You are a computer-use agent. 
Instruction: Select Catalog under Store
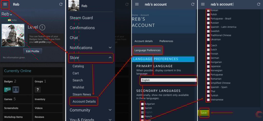point(78,66)
